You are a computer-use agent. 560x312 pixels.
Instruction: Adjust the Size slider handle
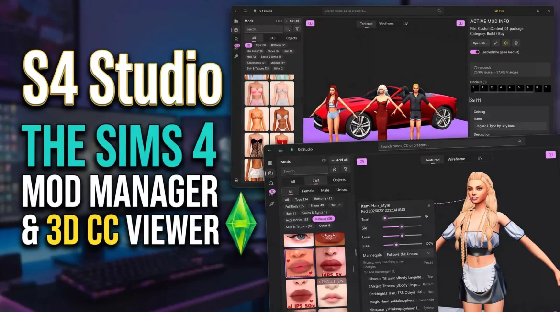point(396,245)
